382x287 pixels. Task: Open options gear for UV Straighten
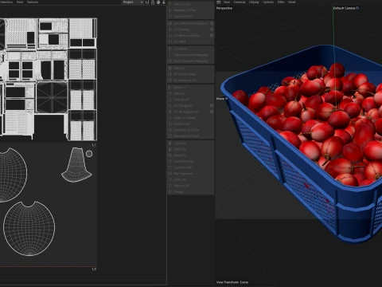point(212,105)
